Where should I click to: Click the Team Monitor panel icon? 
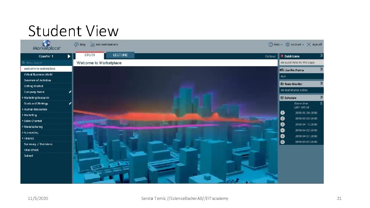pyautogui.click(x=282, y=84)
